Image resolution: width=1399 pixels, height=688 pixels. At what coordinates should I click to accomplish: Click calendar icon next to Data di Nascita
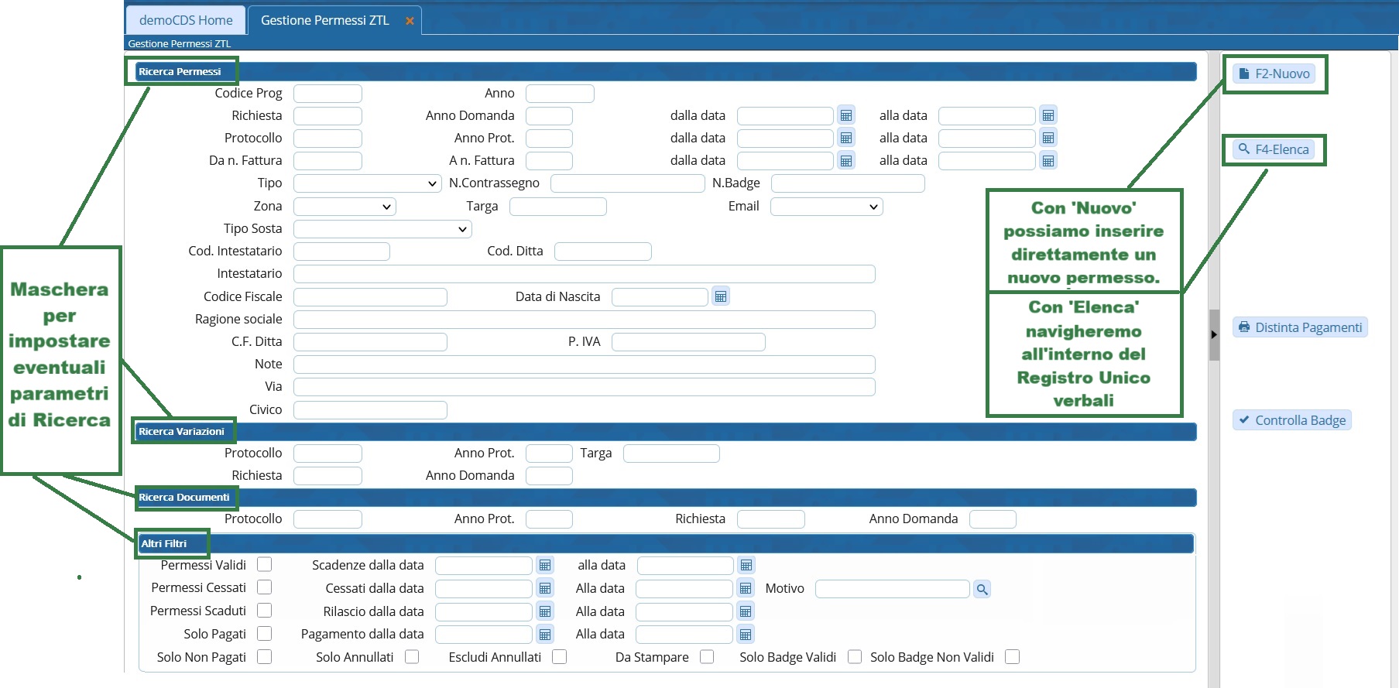(721, 296)
